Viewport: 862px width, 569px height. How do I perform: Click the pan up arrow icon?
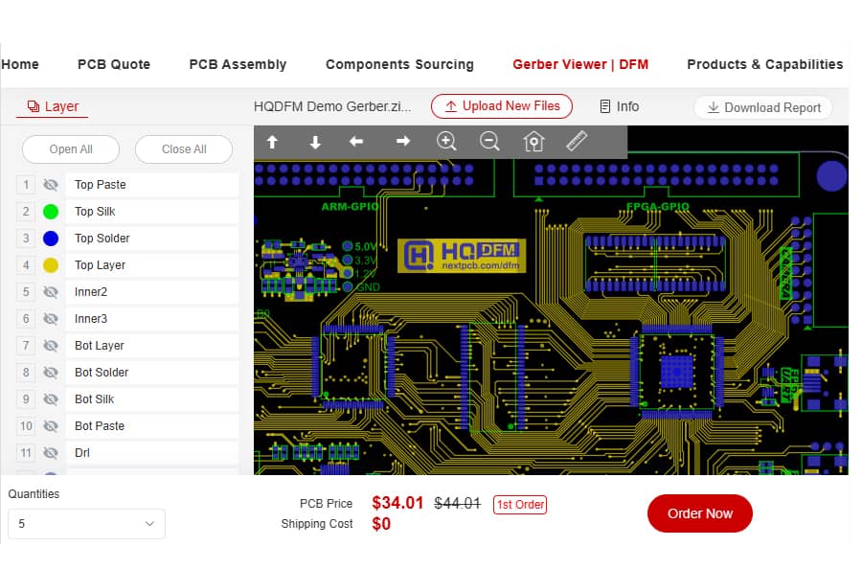pyautogui.click(x=272, y=142)
